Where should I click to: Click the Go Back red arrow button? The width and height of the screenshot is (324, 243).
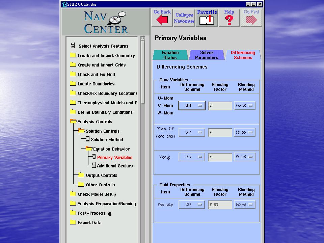click(162, 18)
